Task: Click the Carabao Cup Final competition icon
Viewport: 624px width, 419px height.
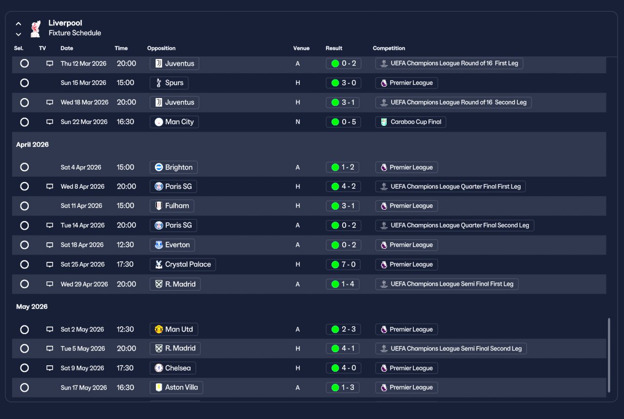Action: tap(384, 122)
